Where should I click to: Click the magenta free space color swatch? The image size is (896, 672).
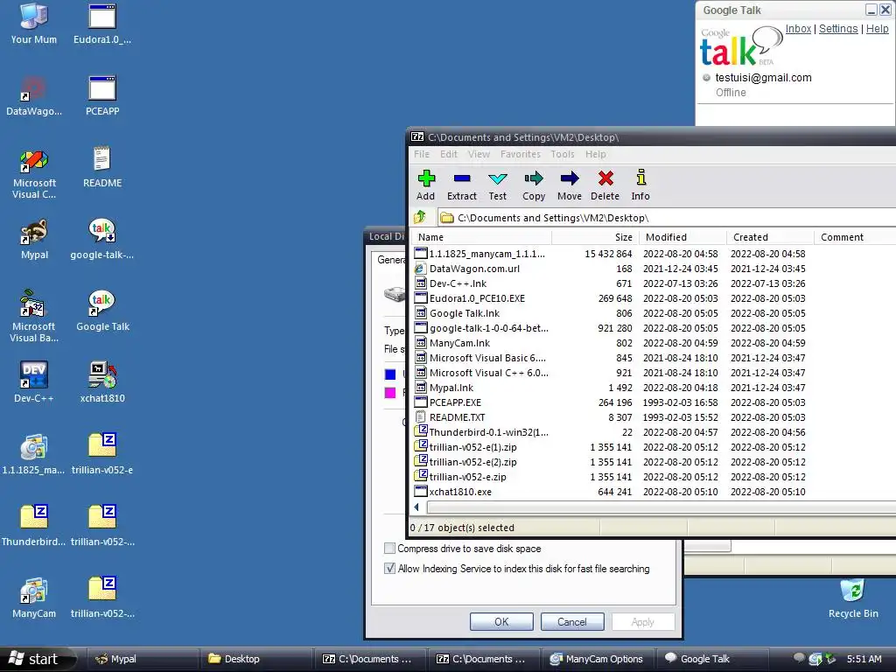[390, 393]
